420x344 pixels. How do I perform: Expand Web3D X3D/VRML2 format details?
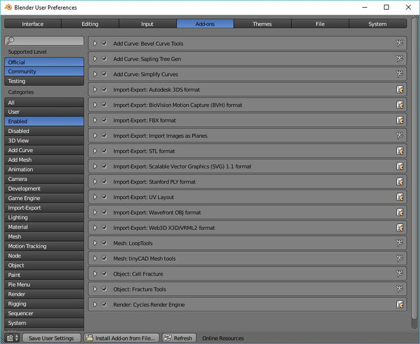click(94, 227)
